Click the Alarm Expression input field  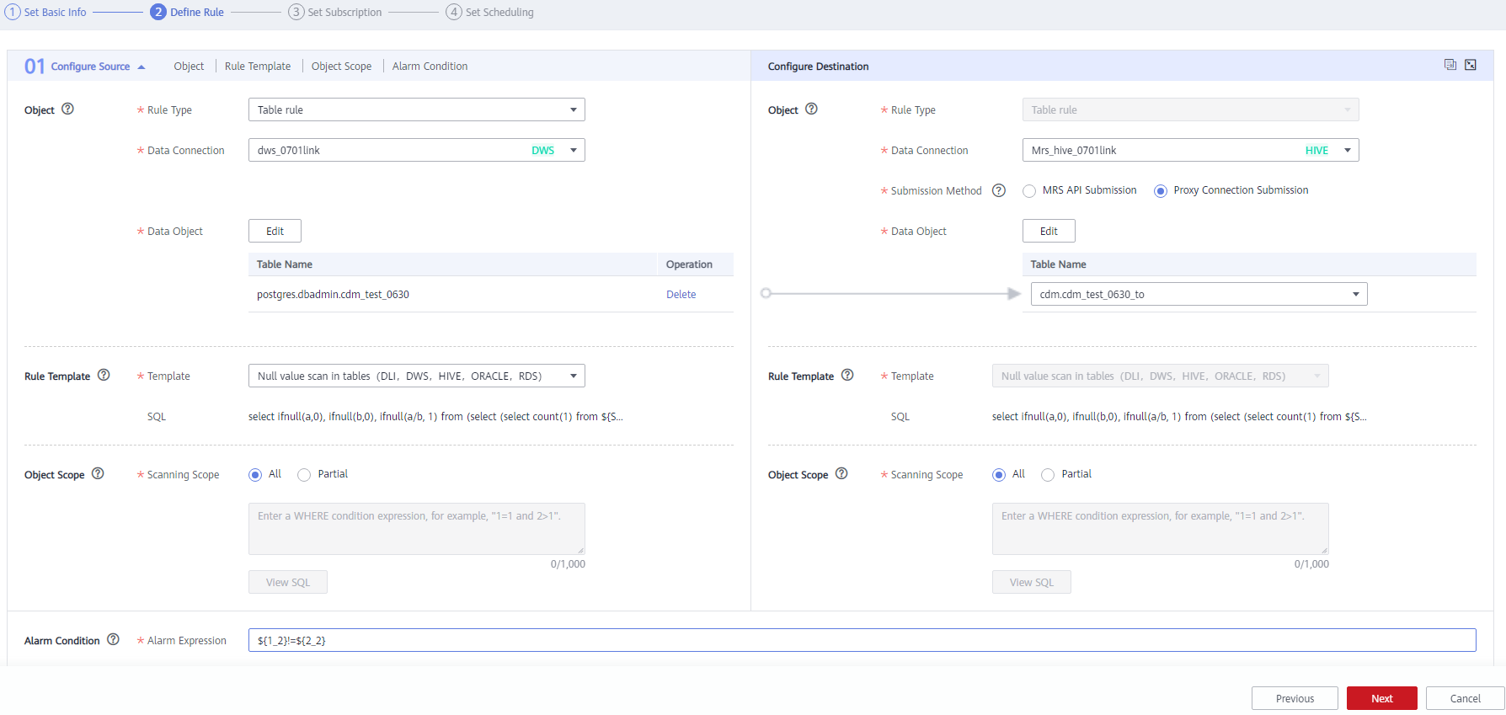click(862, 640)
